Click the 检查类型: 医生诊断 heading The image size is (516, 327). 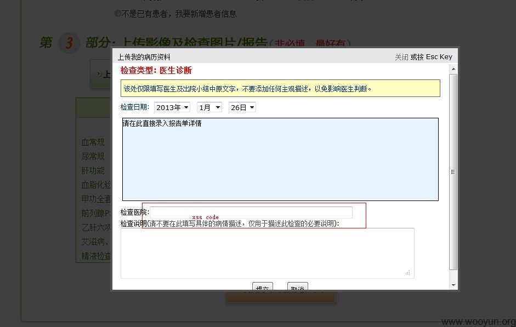click(x=156, y=70)
